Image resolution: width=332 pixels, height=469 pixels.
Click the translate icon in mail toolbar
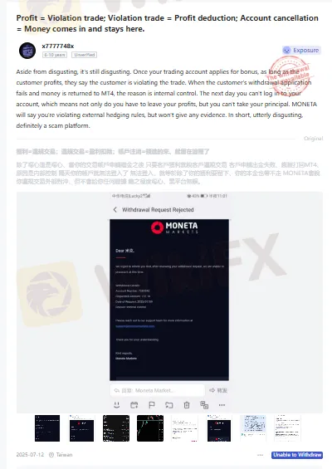tap(204, 405)
